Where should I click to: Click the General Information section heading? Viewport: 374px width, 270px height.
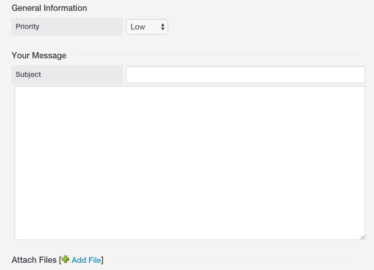(x=49, y=8)
